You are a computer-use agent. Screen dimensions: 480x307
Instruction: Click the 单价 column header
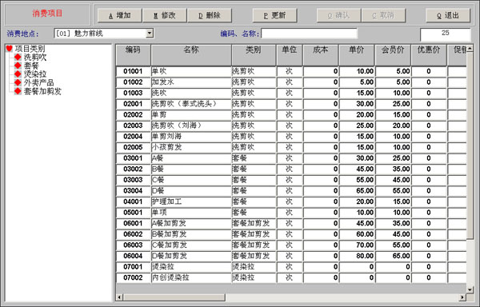pos(357,54)
